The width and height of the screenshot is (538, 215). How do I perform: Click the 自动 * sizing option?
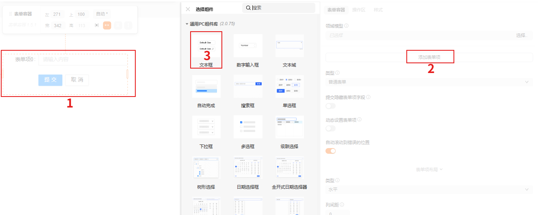point(102,14)
